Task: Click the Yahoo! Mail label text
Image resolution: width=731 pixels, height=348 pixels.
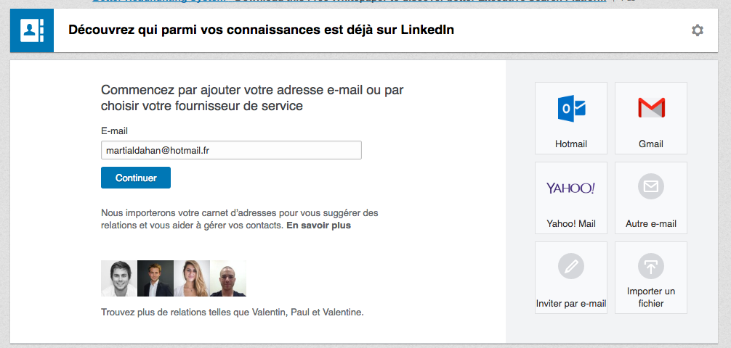Action: [x=570, y=224]
